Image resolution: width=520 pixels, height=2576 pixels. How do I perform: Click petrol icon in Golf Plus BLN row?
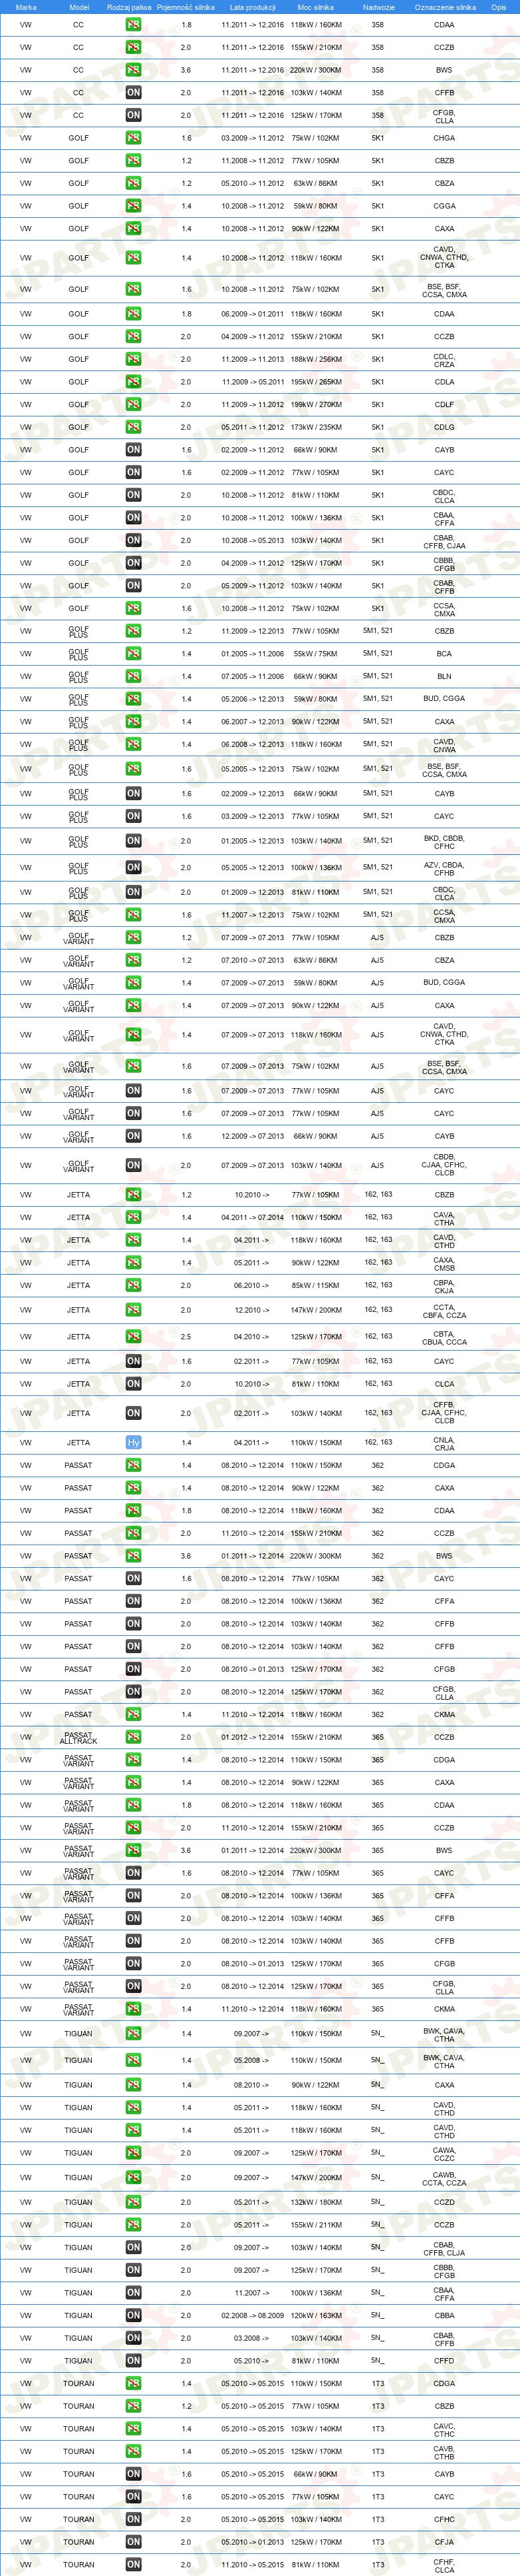tap(134, 676)
